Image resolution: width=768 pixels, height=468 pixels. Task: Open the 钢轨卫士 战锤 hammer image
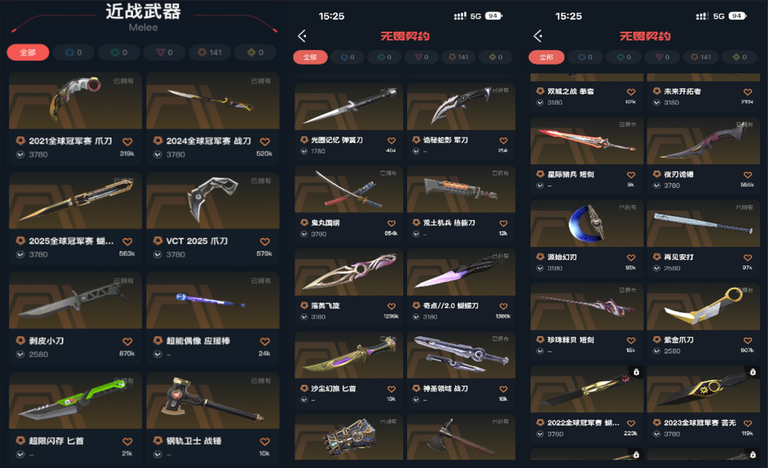pos(213,400)
